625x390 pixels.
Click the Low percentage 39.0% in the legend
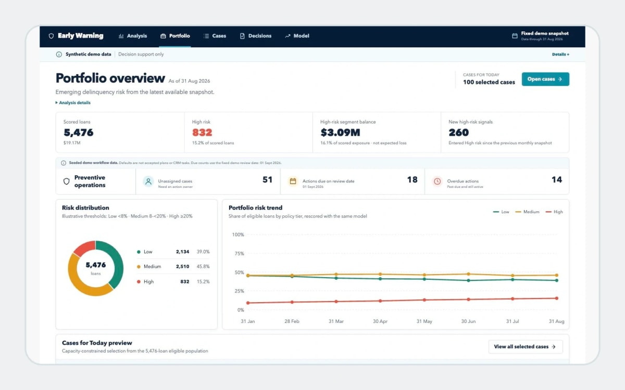click(x=203, y=252)
